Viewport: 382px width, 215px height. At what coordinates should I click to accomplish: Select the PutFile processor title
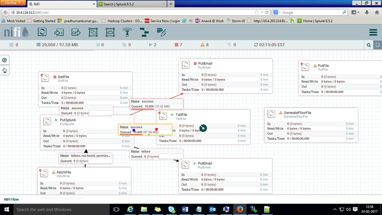click(323, 65)
